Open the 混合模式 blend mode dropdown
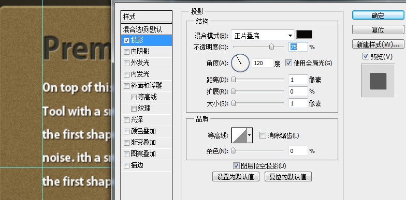This screenshot has width=406, height=200. click(263, 35)
